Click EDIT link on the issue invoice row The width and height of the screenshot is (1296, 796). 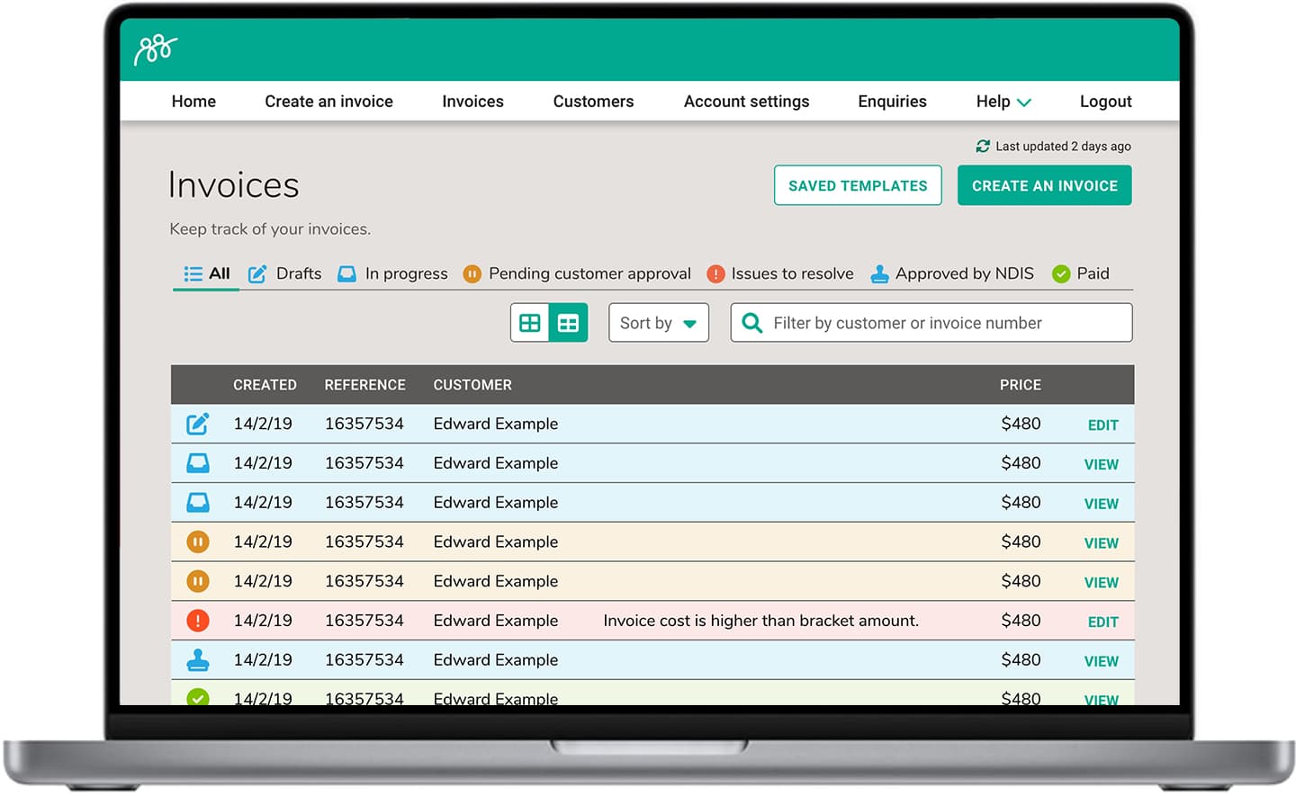click(1102, 622)
